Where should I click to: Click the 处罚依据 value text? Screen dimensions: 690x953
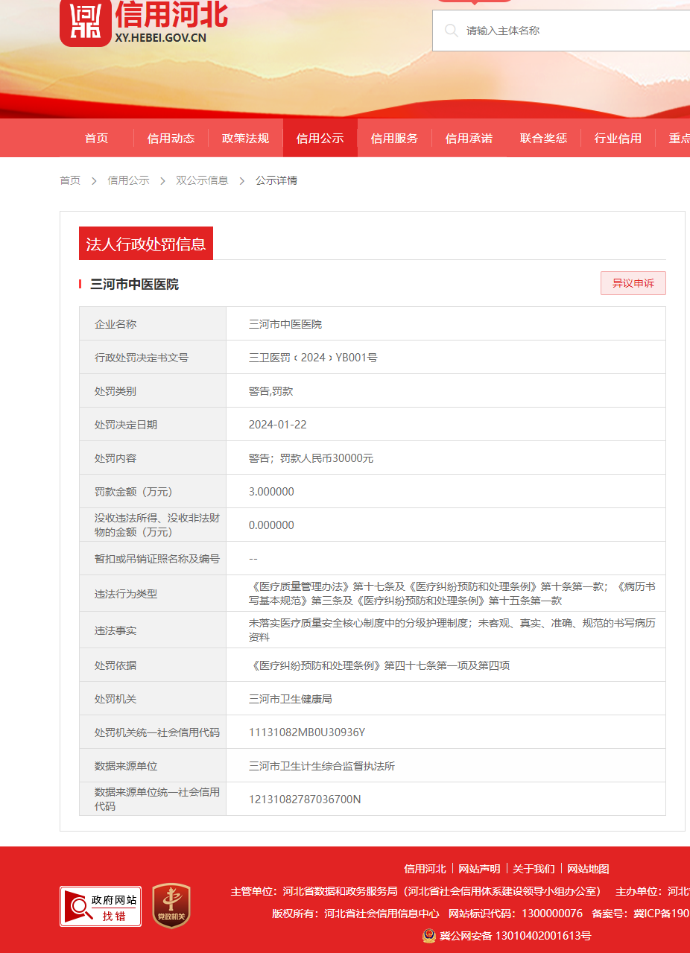pyautogui.click(x=379, y=665)
